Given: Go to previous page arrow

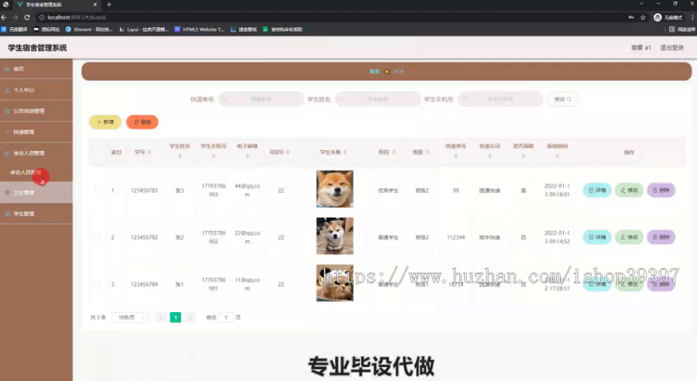Looking at the screenshot, I should [x=161, y=317].
